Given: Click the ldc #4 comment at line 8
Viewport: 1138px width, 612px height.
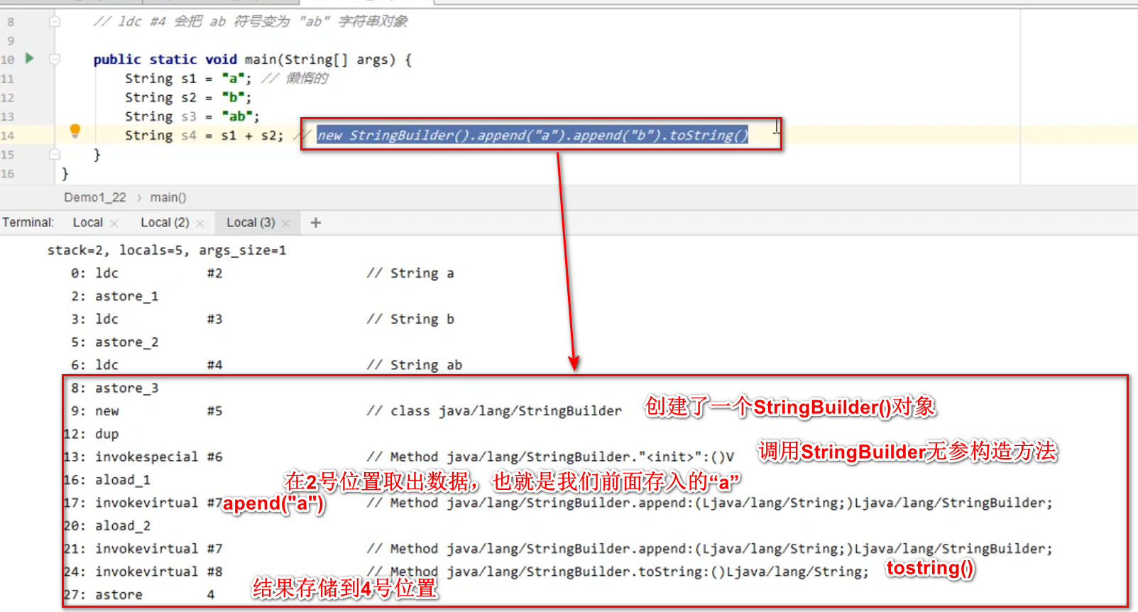Looking at the screenshot, I should [251, 21].
